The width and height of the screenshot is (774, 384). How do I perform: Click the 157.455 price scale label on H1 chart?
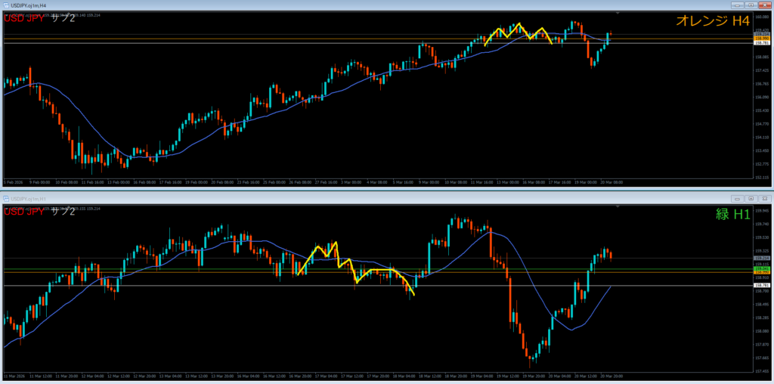(761, 370)
